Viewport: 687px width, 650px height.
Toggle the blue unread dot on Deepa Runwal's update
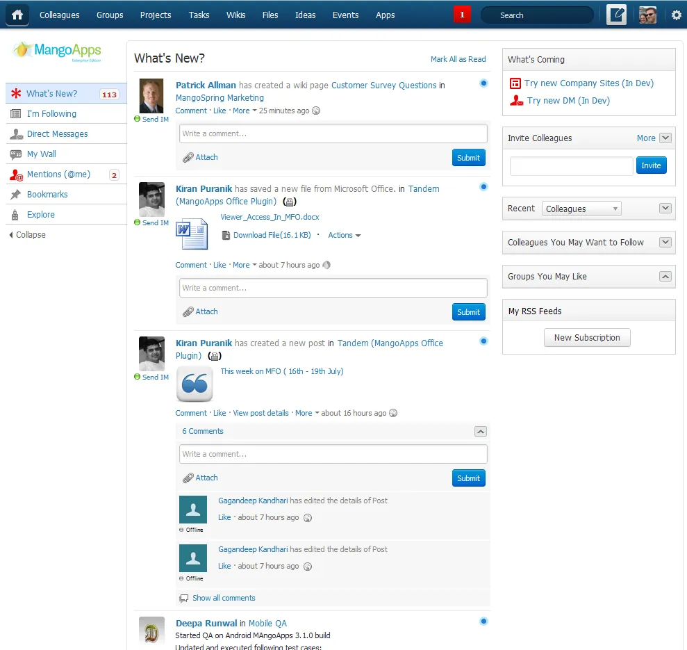click(x=483, y=621)
